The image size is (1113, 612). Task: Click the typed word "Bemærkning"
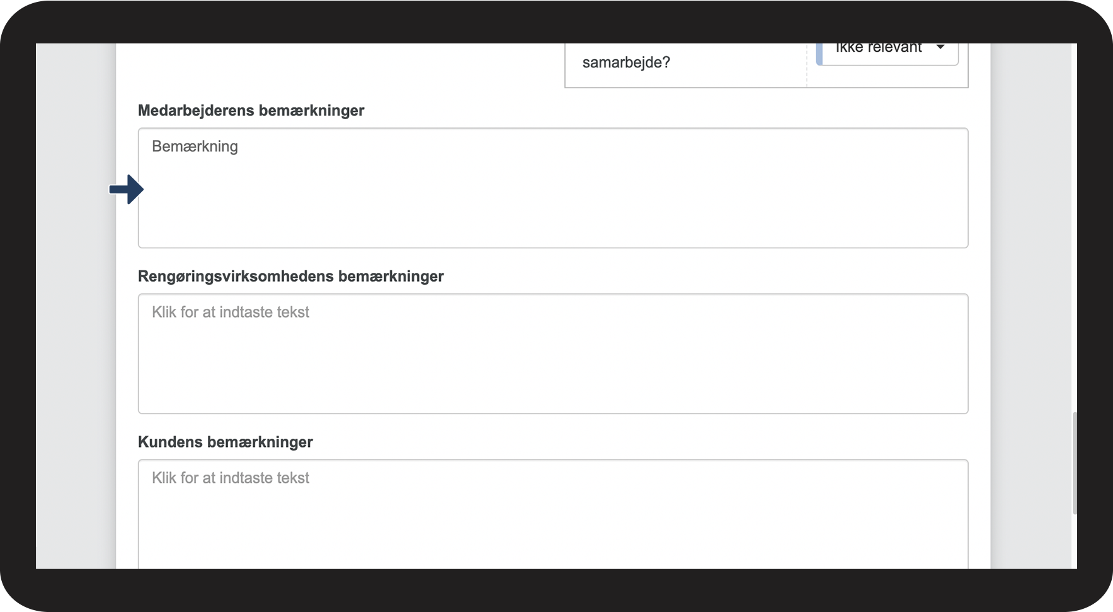195,147
